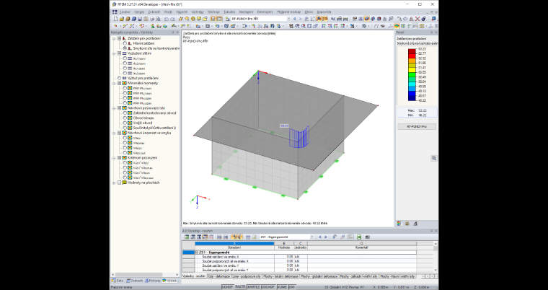This screenshot has height=290, width=548.
Task: Select the Výztuž pro protlačení radio button
Action: coord(120,78)
